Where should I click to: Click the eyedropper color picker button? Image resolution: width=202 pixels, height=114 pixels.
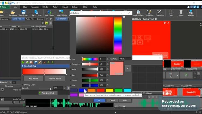(x=128, y=68)
